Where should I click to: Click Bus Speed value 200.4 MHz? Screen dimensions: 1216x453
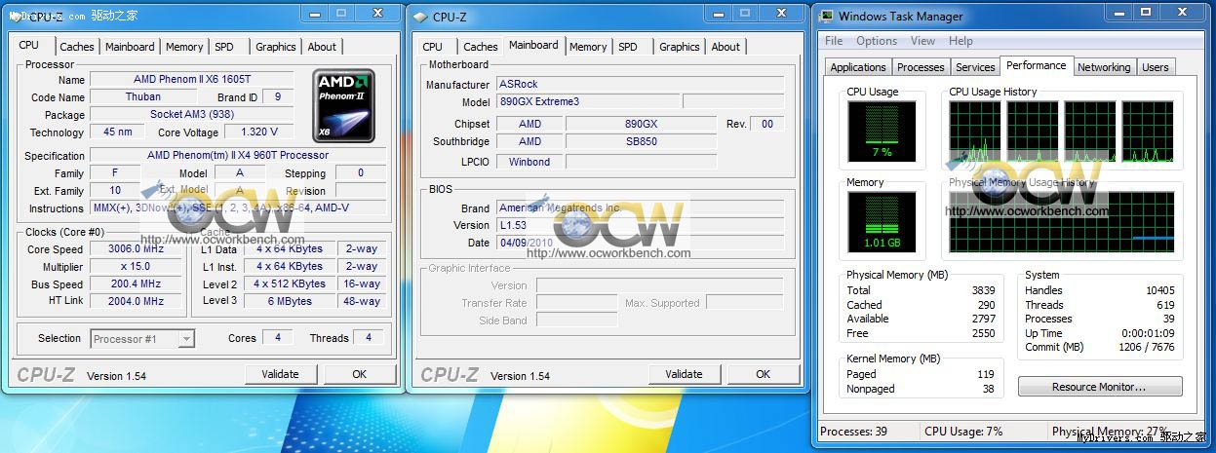(x=136, y=283)
